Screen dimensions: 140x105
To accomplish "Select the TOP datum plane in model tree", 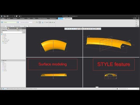I will [x=4, y=37].
